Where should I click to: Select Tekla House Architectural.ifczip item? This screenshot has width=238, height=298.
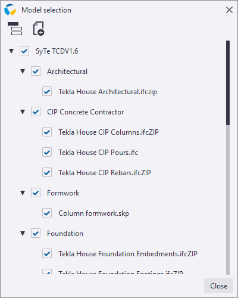point(108,92)
